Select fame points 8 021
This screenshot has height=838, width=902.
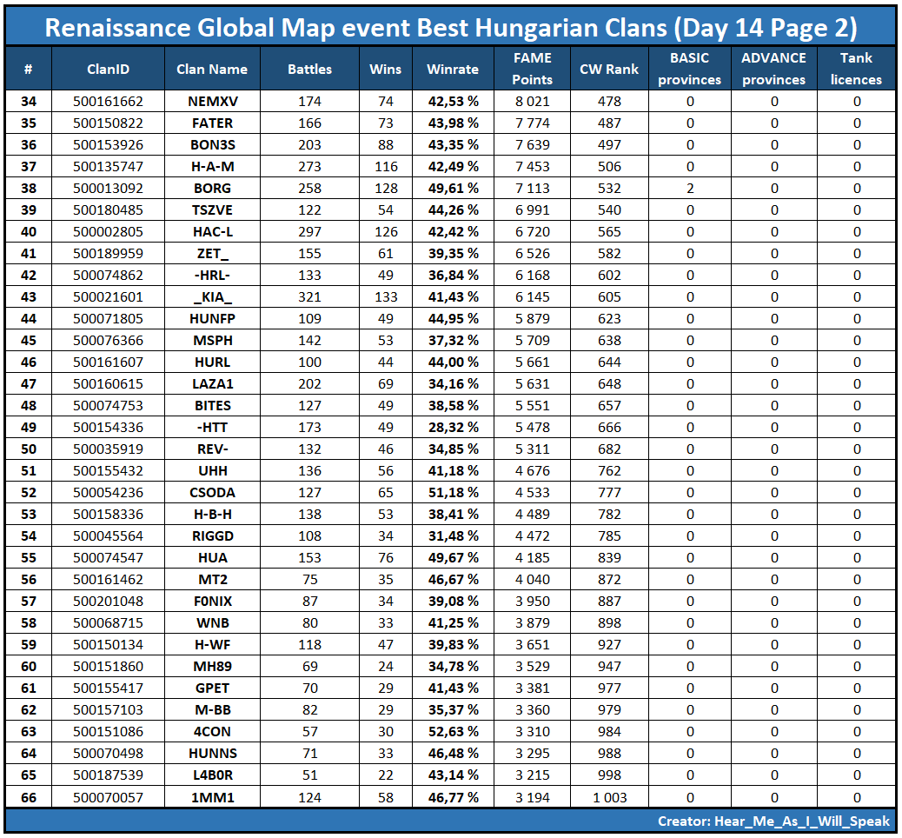532,102
